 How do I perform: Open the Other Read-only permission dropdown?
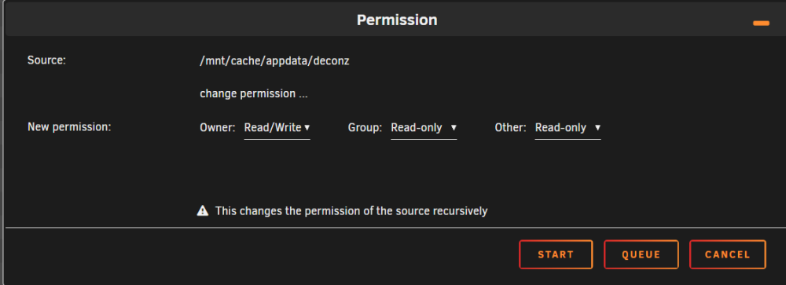[568, 128]
